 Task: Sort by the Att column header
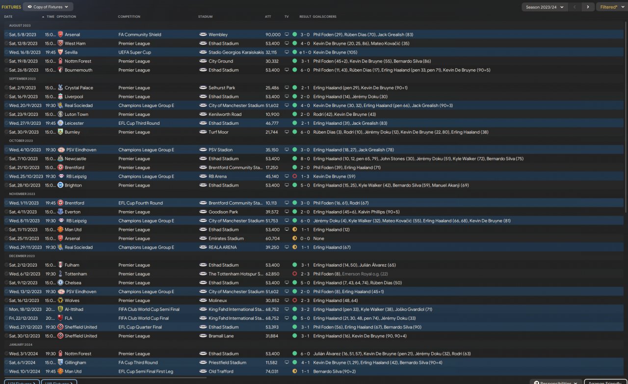coord(268,17)
